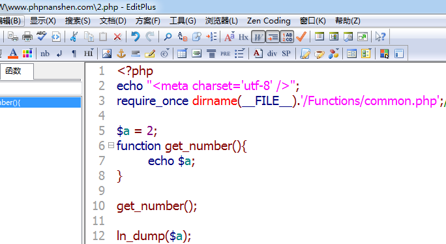446x244 pixels.
Task: Click the Preferences wrench window icon
Action: [x=348, y=37]
